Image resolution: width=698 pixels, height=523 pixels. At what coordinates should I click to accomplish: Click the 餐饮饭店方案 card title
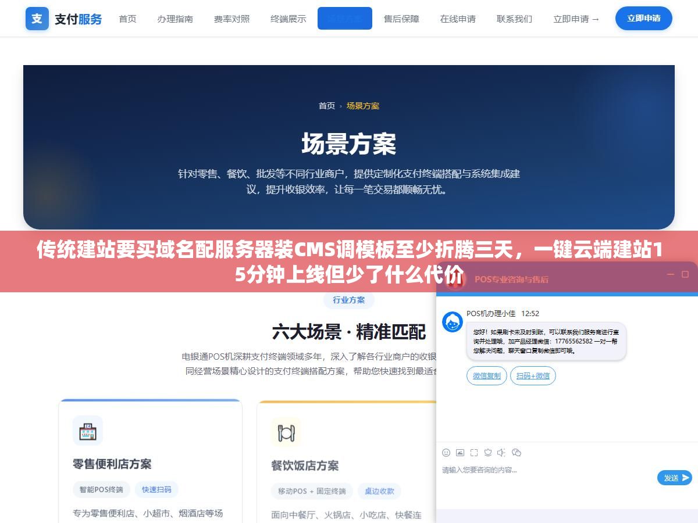tap(305, 465)
